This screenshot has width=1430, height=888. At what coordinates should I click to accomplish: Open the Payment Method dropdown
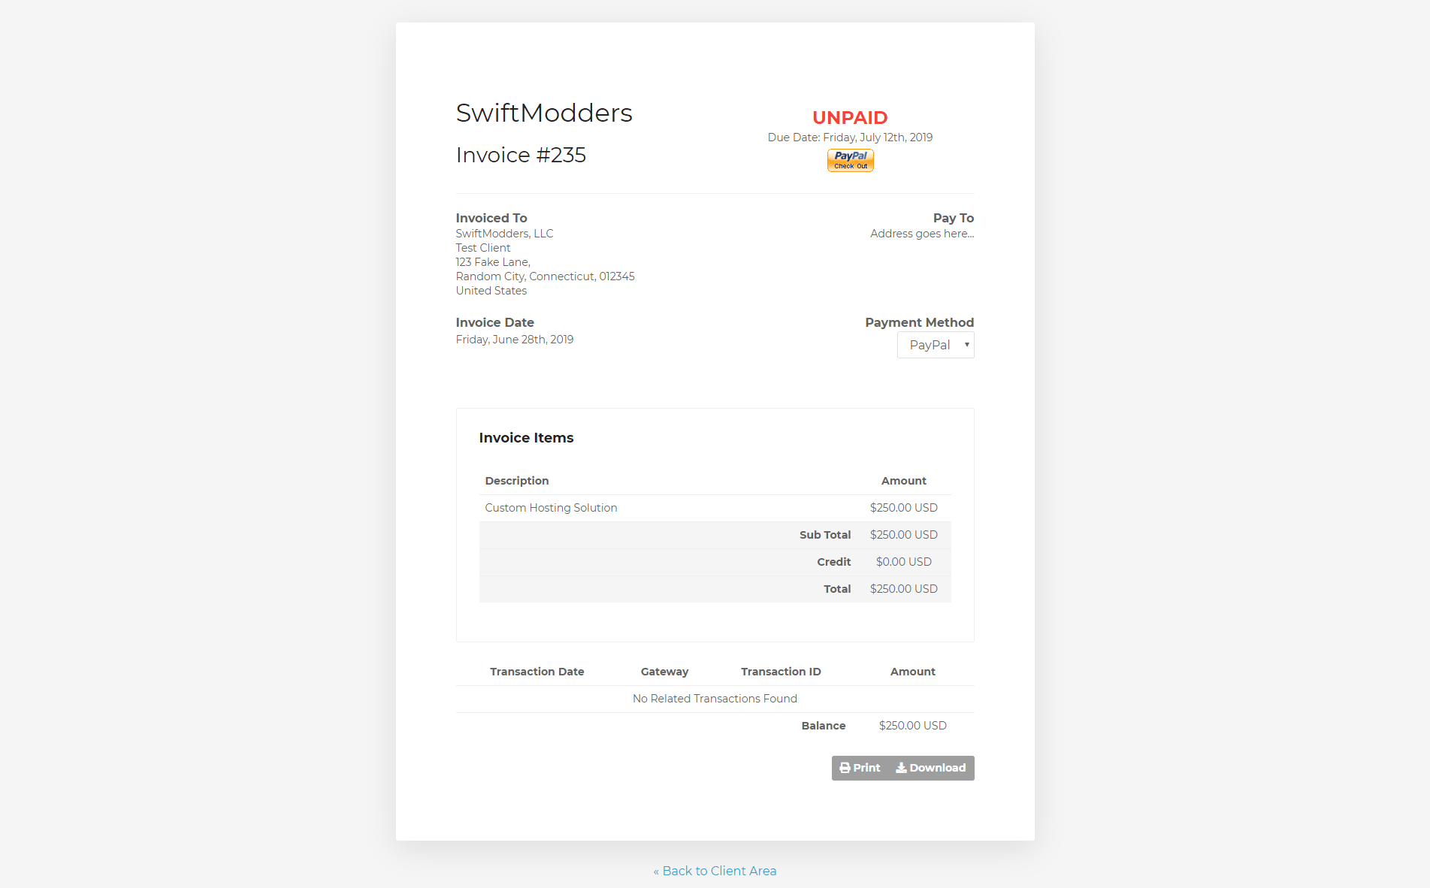pyautogui.click(x=935, y=345)
